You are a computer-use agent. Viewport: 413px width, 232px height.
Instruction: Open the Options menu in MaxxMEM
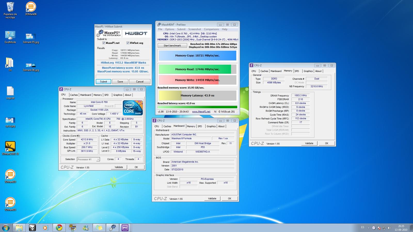[170, 29]
